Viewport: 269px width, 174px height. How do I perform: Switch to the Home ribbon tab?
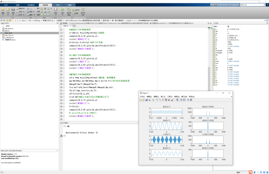6,5
